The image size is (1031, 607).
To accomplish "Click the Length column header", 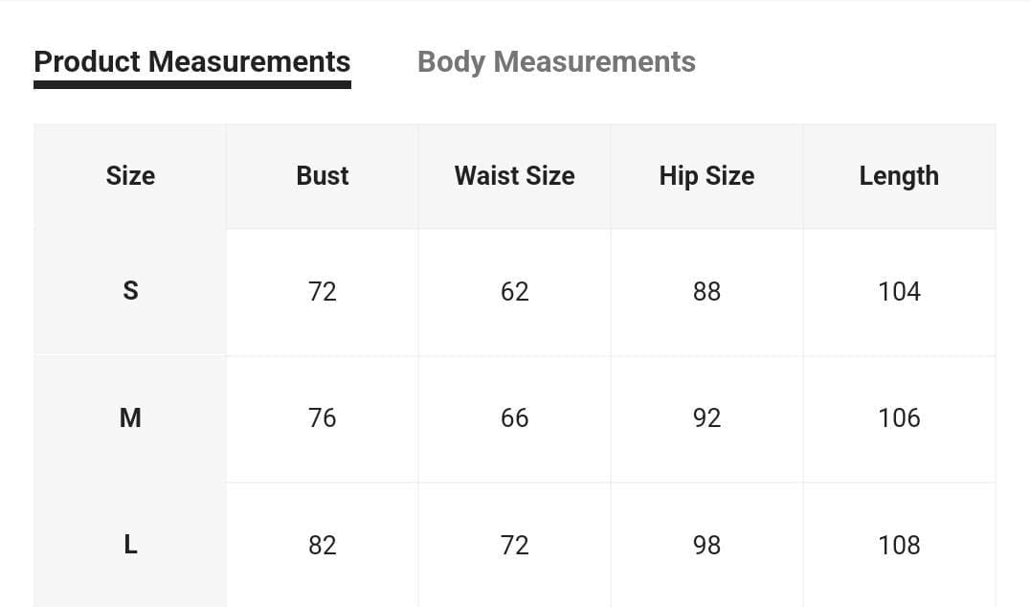I will pos(899,175).
